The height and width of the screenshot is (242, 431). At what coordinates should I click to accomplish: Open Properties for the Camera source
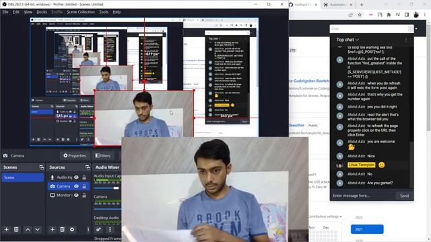pos(75,155)
